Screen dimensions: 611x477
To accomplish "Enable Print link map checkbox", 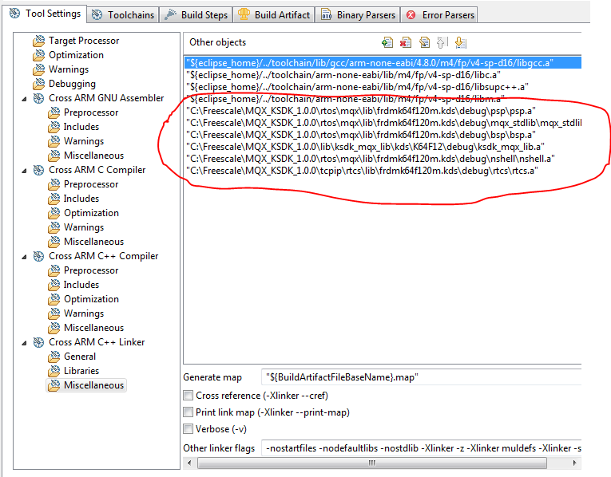I will click(x=188, y=412).
